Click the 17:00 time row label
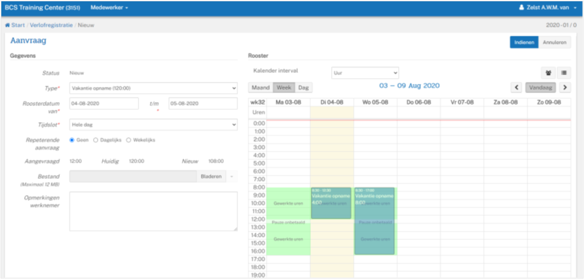Viewport: 584px width, 279px height. [258, 259]
